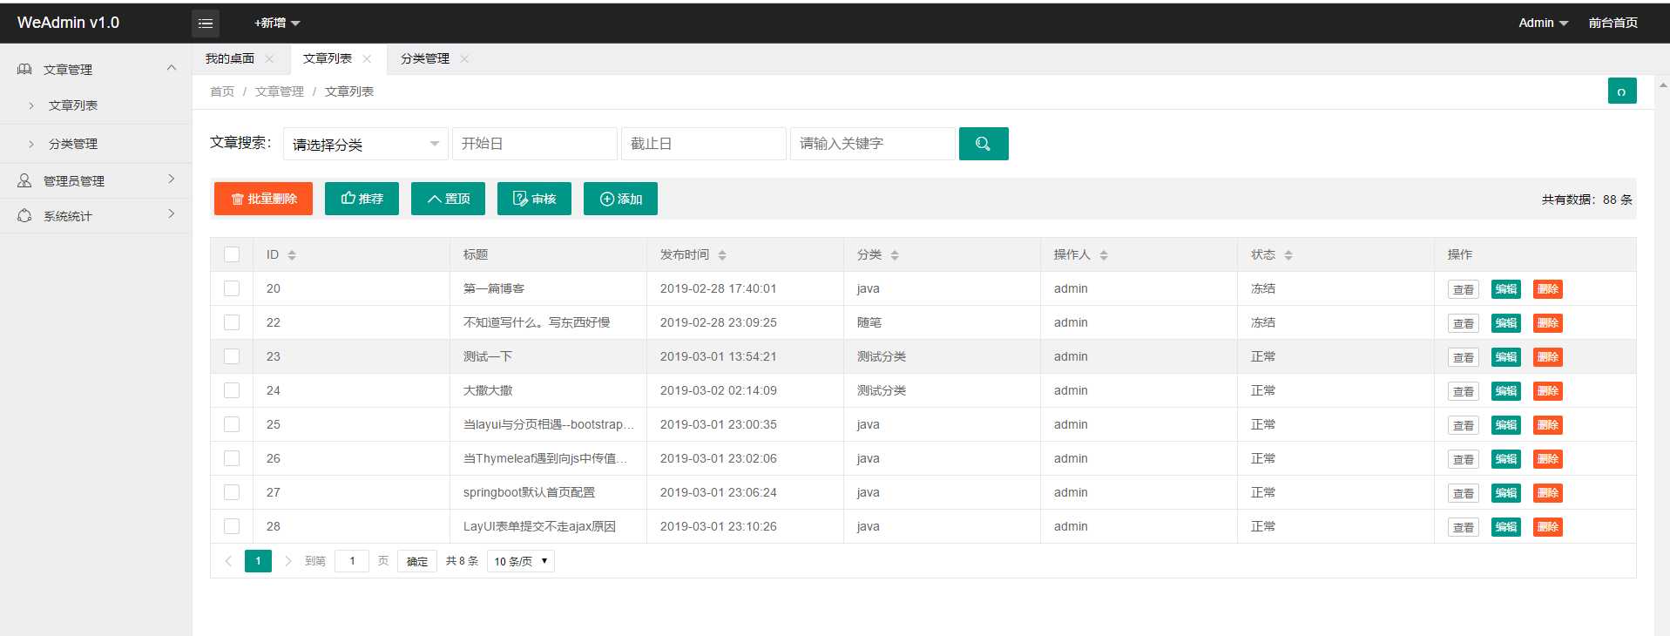This screenshot has width=1670, height=636.
Task: Go to previous page arrow
Action: click(228, 561)
